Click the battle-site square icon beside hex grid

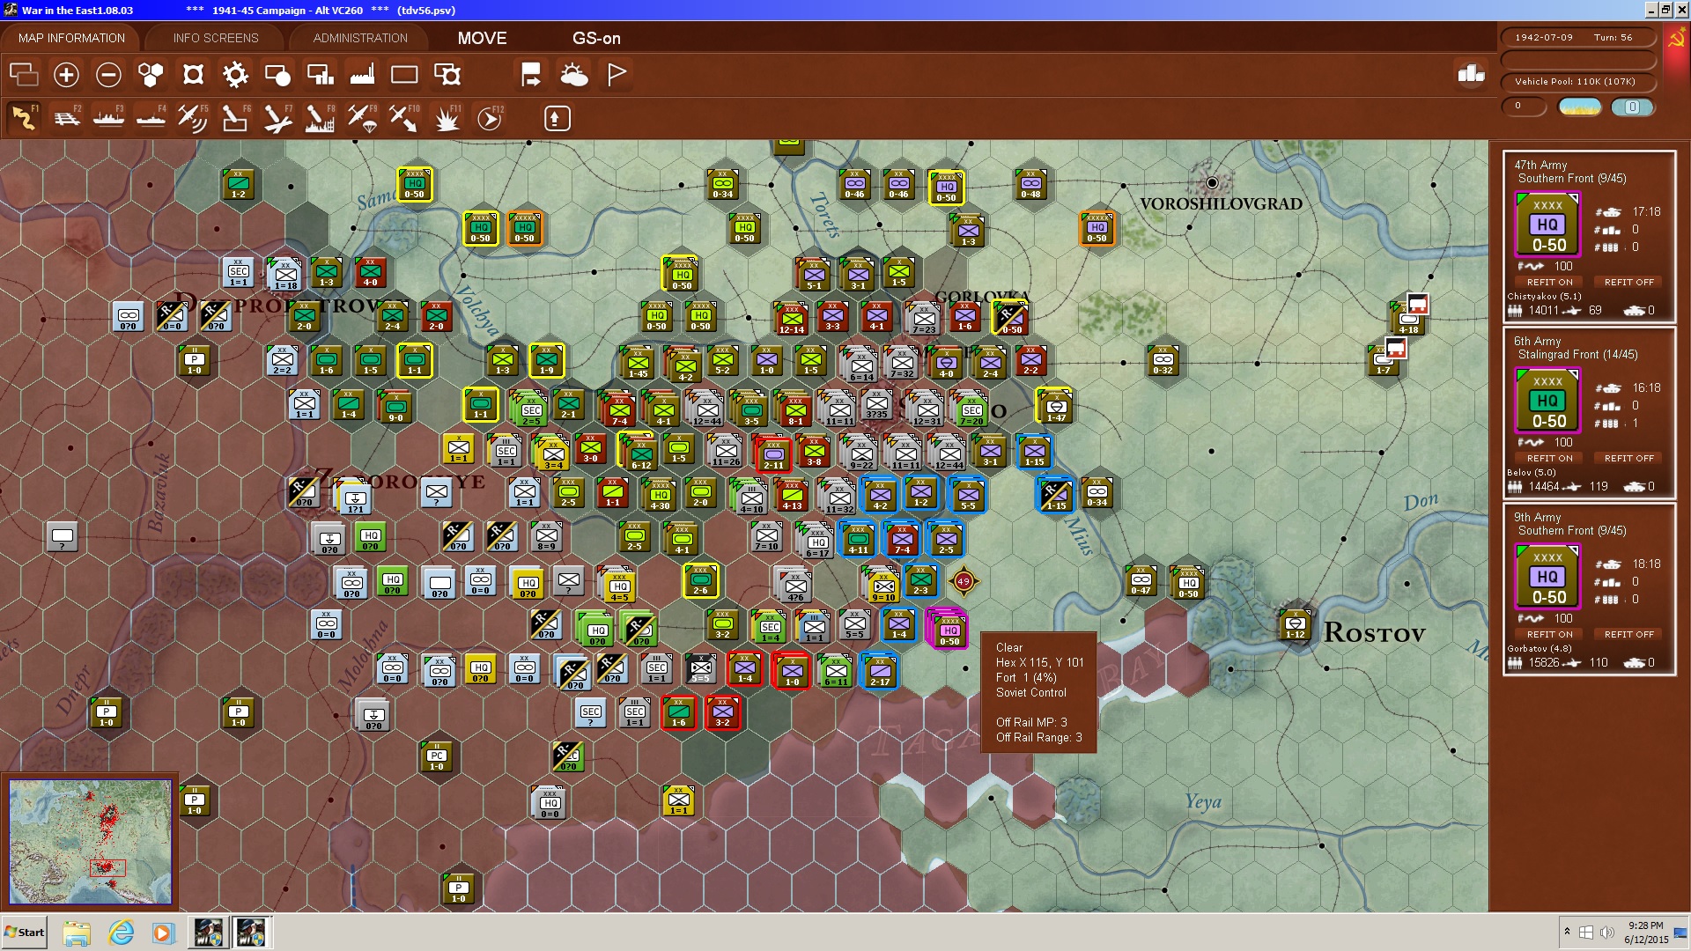193,75
